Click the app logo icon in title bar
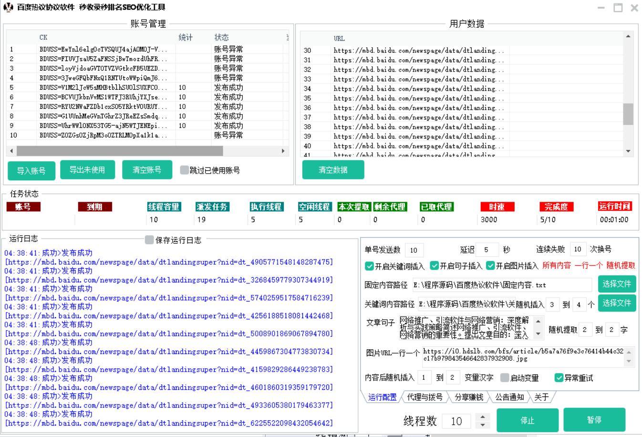The image size is (642, 437). 8,7
